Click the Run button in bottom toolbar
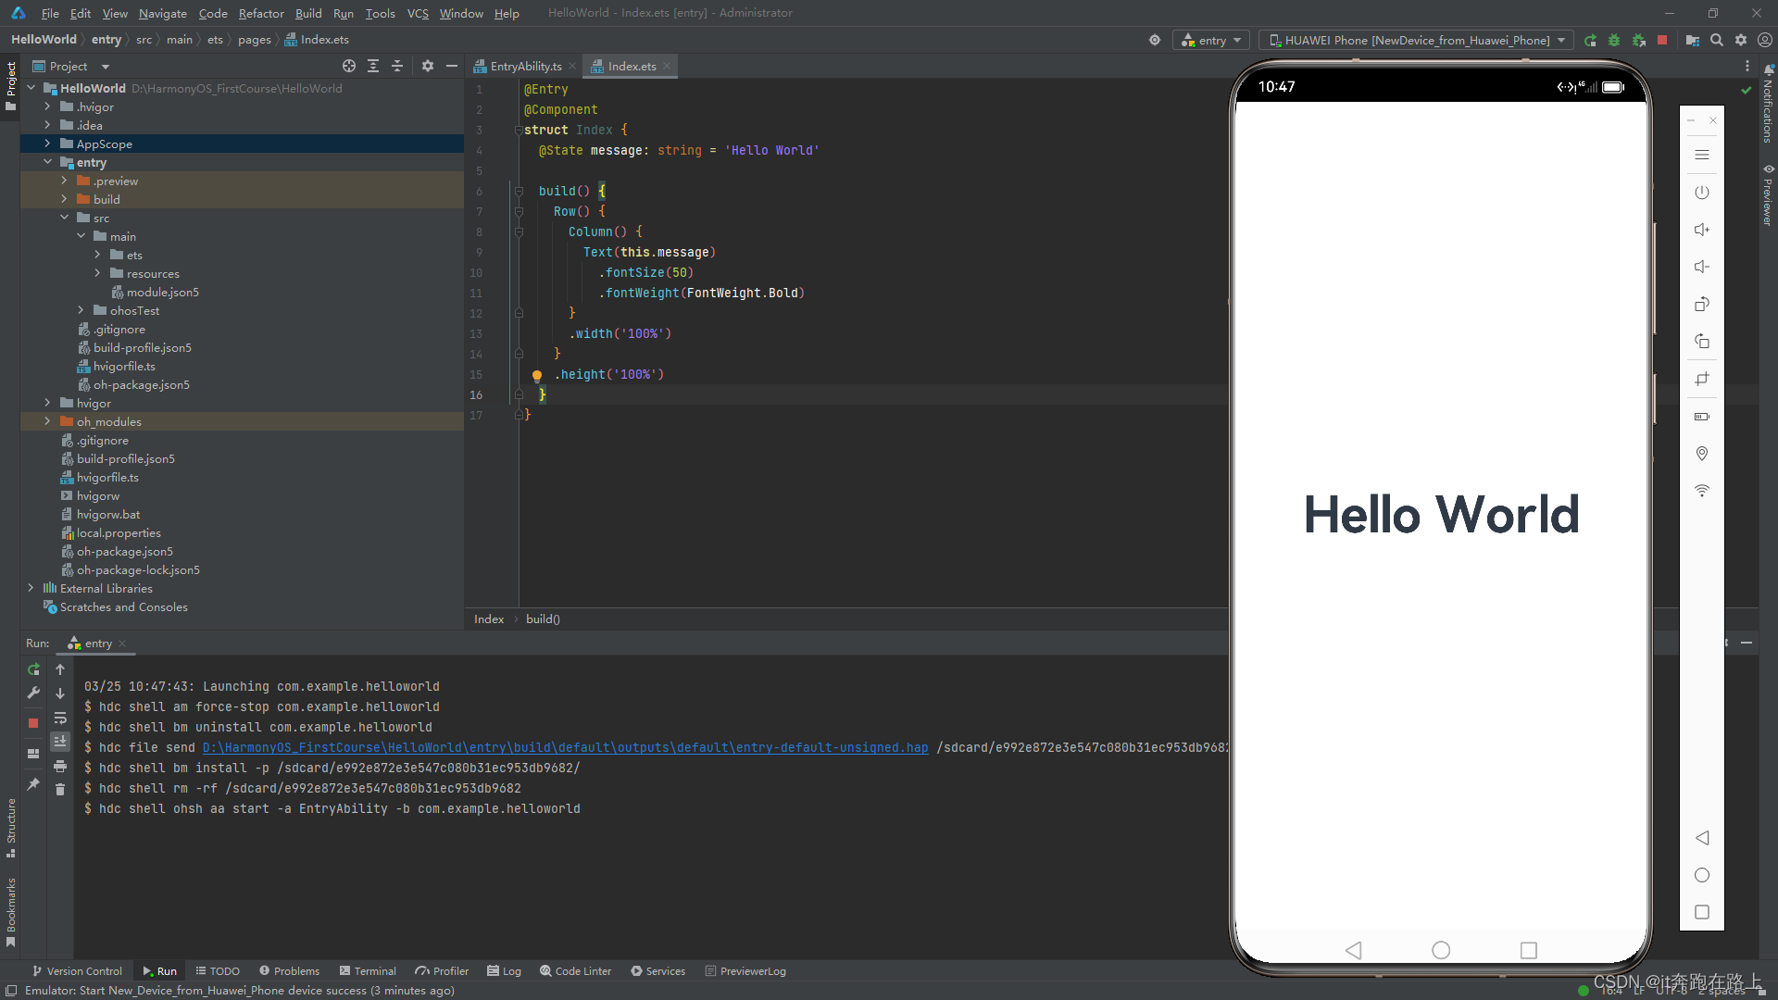This screenshot has width=1778, height=1000. point(158,970)
